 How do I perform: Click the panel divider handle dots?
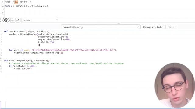point(119,23)
